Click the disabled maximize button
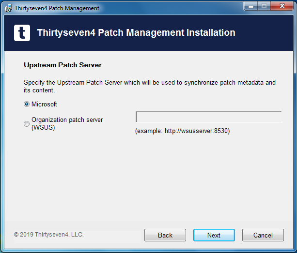Image resolution: width=297 pixels, height=253 pixels. click(x=264, y=6)
